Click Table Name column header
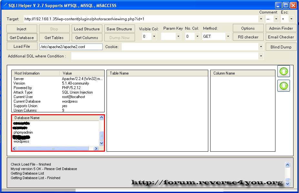The height and width of the screenshot is (193, 299). click(157, 73)
